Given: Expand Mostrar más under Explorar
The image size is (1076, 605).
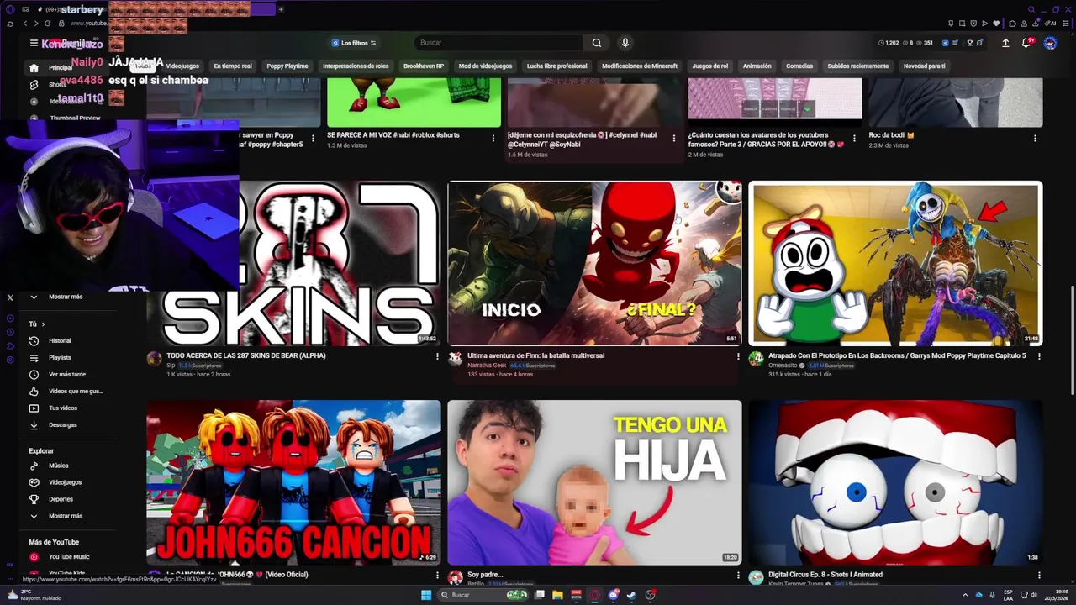Looking at the screenshot, I should [65, 516].
